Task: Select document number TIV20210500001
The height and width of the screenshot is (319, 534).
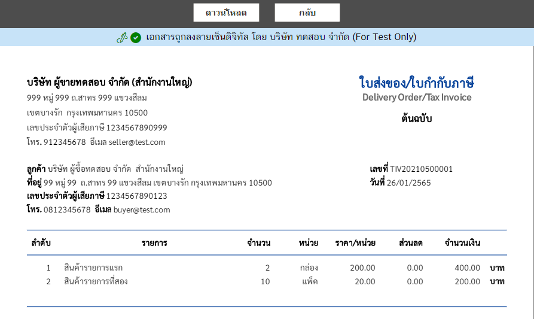Action: (421, 169)
